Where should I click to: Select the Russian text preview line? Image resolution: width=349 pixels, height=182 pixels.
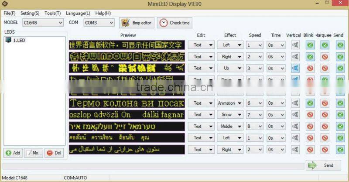click(127, 103)
